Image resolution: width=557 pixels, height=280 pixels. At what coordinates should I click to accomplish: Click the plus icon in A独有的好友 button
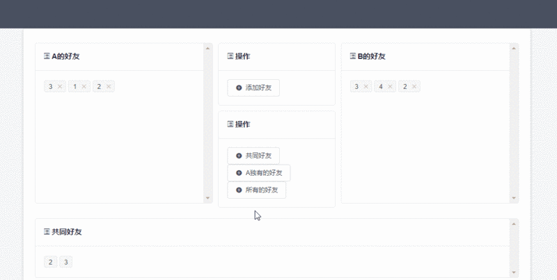239,173
